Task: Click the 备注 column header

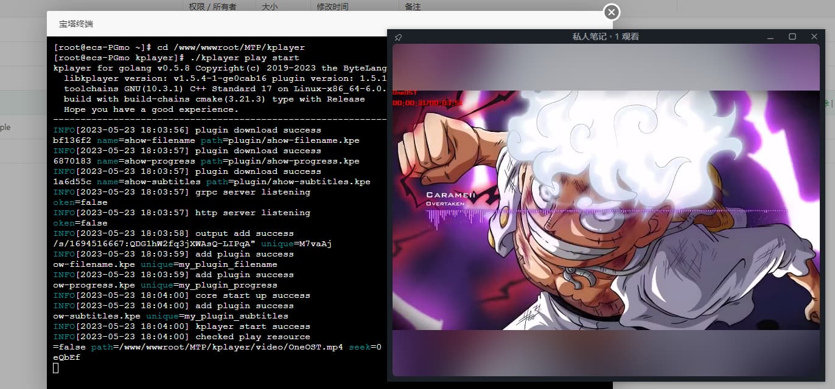Action: 413,7
